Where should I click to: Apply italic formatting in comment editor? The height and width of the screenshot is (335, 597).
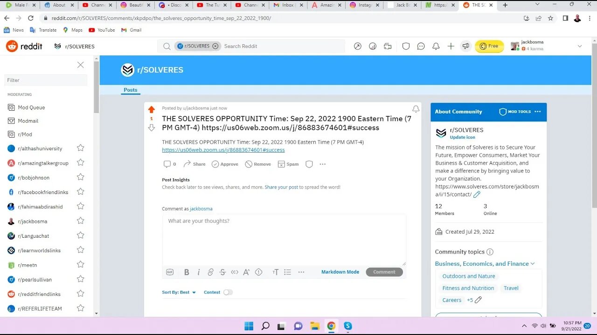(199, 272)
